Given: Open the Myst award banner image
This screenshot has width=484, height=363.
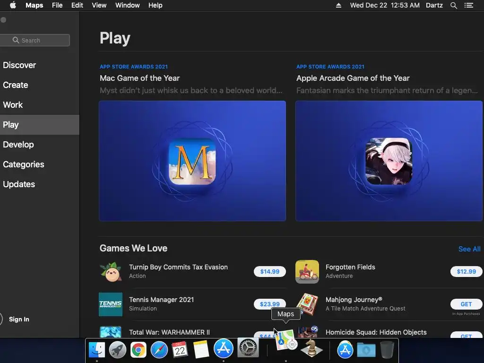Looking at the screenshot, I should click(x=192, y=161).
